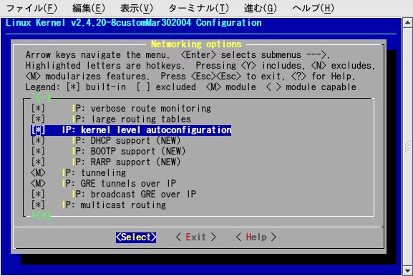Screen dimensions: 413x276
Task: Click the terminal scrollbar up arrow
Action: 407,23
